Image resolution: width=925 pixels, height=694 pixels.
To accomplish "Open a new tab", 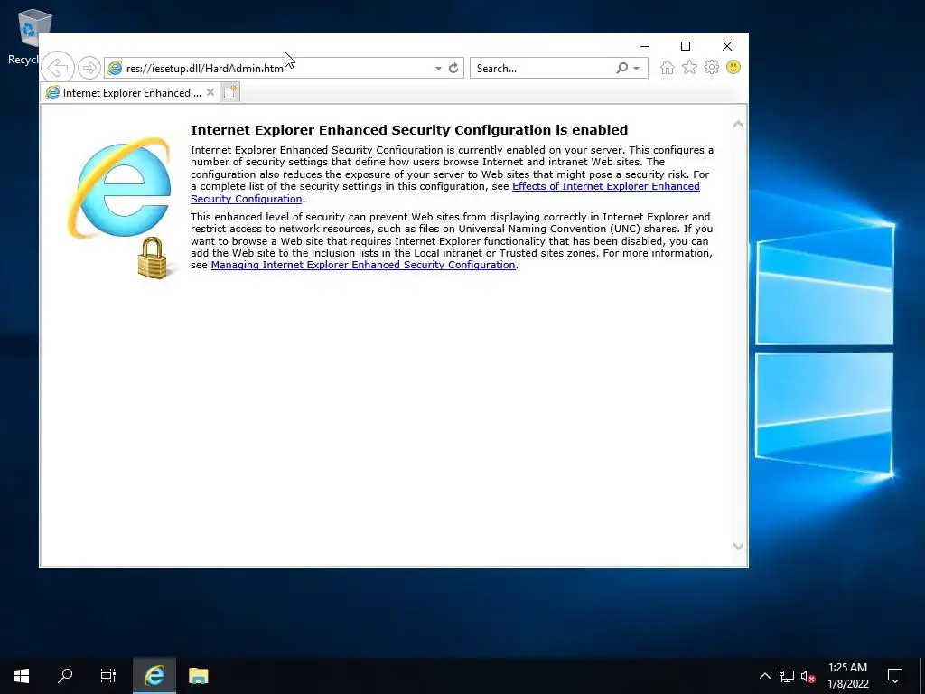I will pyautogui.click(x=230, y=93).
